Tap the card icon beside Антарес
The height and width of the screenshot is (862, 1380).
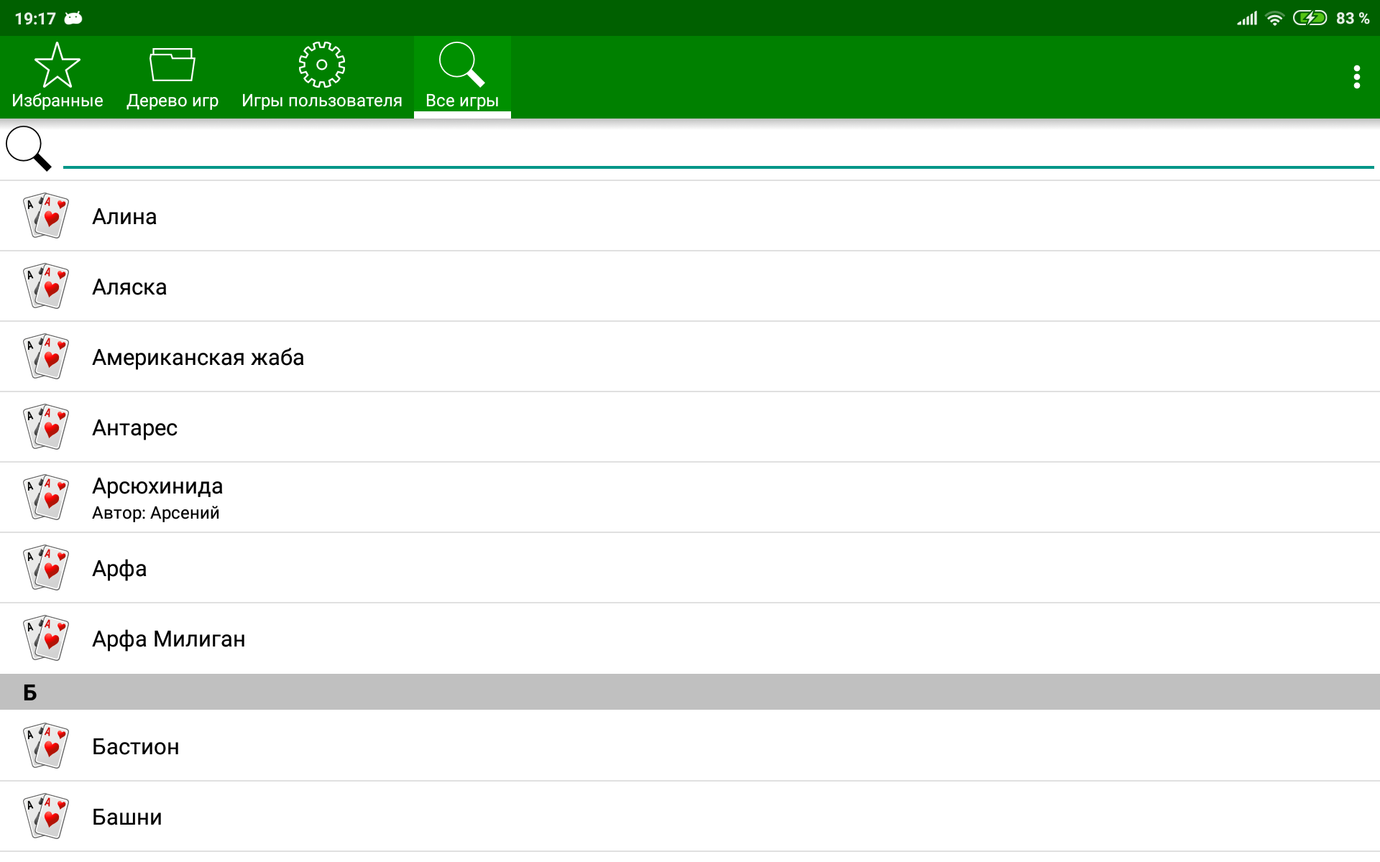pyautogui.click(x=46, y=427)
